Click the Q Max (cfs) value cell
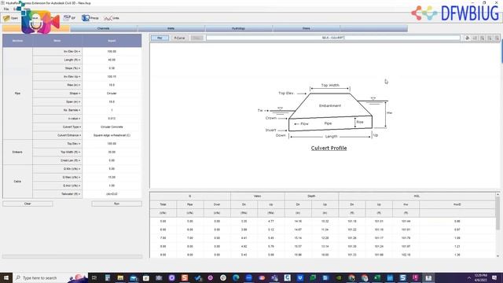503x283 pixels. 112,177
